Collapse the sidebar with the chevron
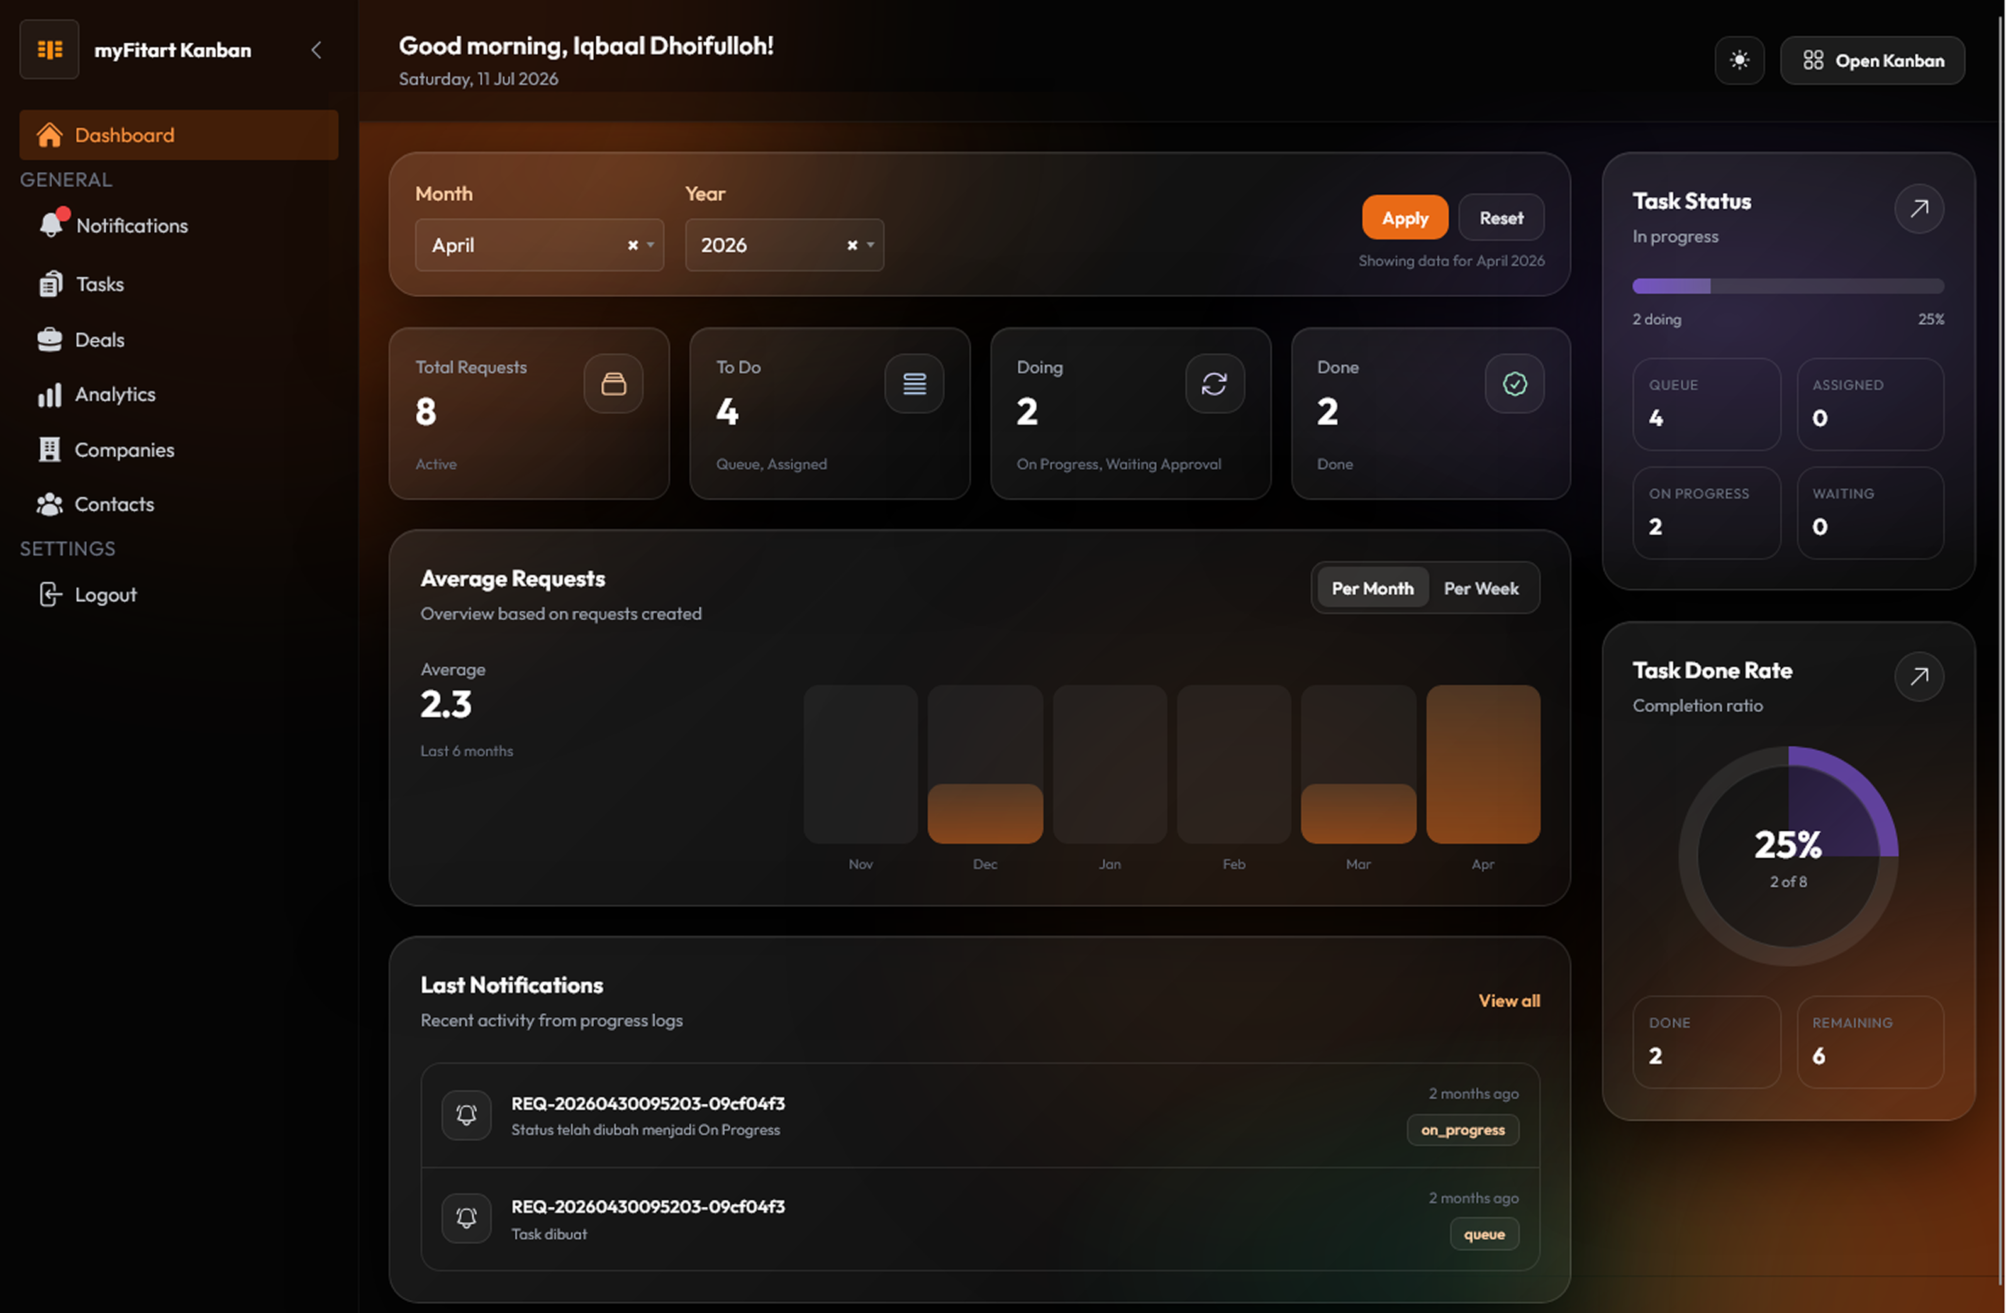The height and width of the screenshot is (1313, 2006). coord(316,50)
